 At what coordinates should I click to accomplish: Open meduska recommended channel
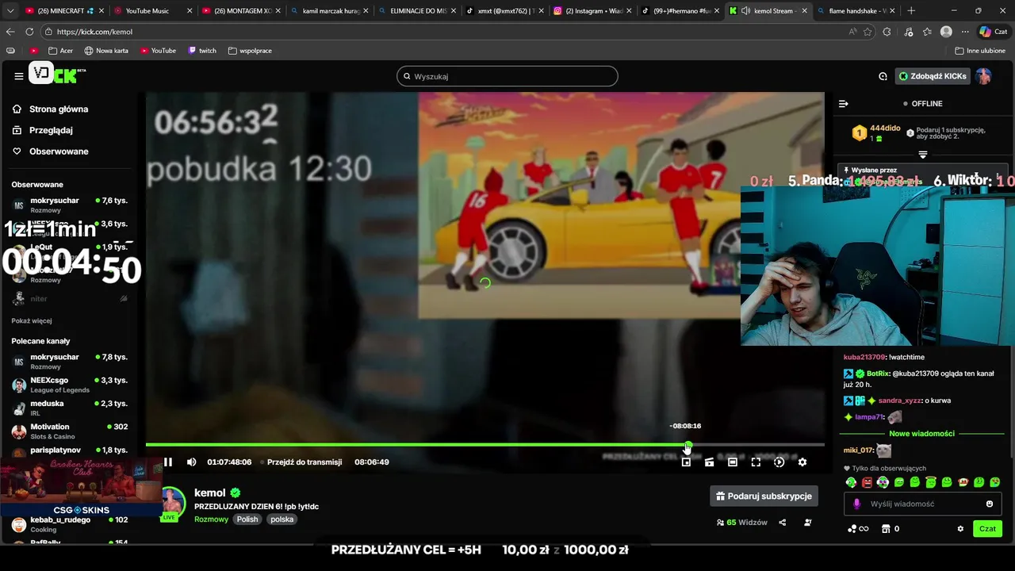coord(70,408)
